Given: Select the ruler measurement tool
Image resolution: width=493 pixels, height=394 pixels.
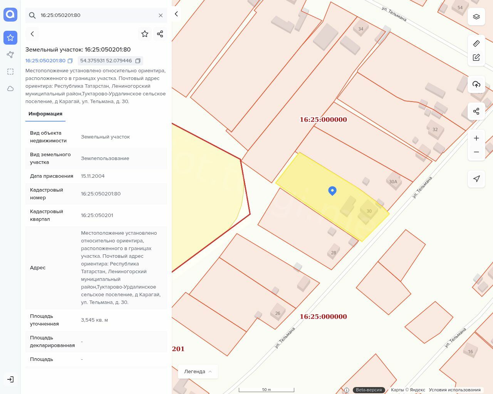Looking at the screenshot, I should (x=476, y=43).
